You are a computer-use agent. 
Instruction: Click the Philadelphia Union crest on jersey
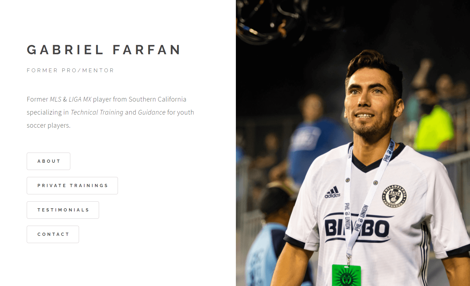tap(394, 196)
